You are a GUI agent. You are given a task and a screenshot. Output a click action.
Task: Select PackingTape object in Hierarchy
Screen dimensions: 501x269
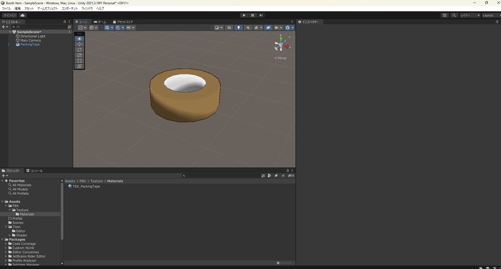(30, 45)
